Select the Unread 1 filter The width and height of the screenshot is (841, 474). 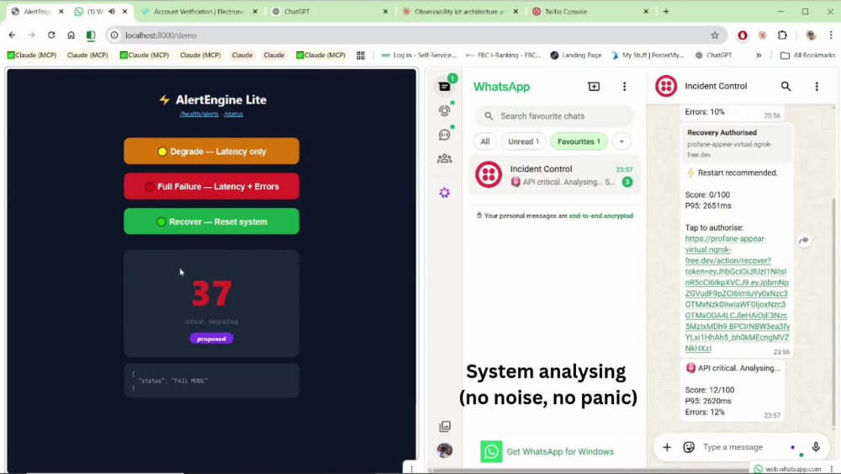coord(523,141)
